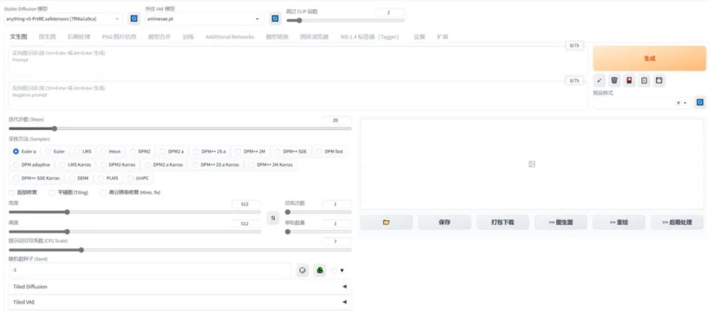Swap width and height with the arrows icon
This screenshot has width=710, height=312.
coord(272,219)
